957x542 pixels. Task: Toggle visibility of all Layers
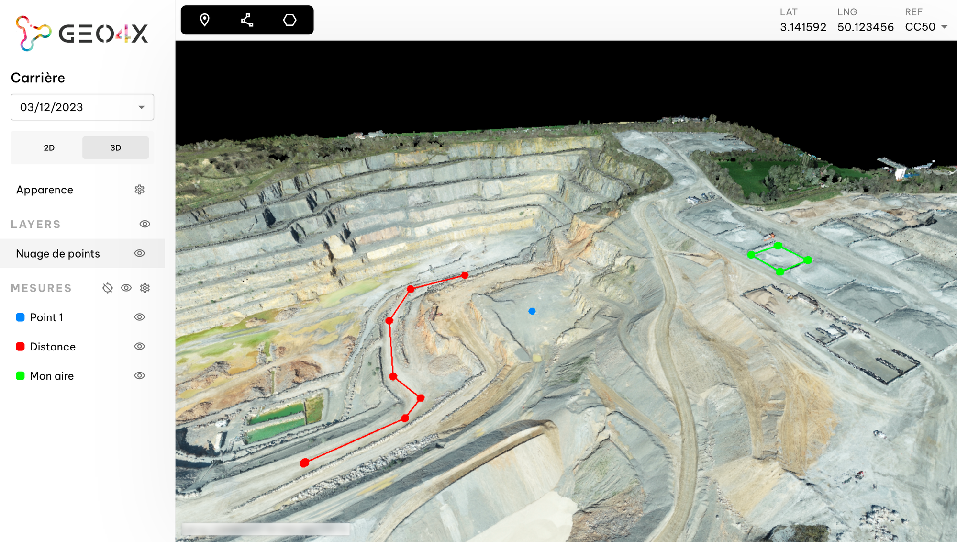coord(145,224)
